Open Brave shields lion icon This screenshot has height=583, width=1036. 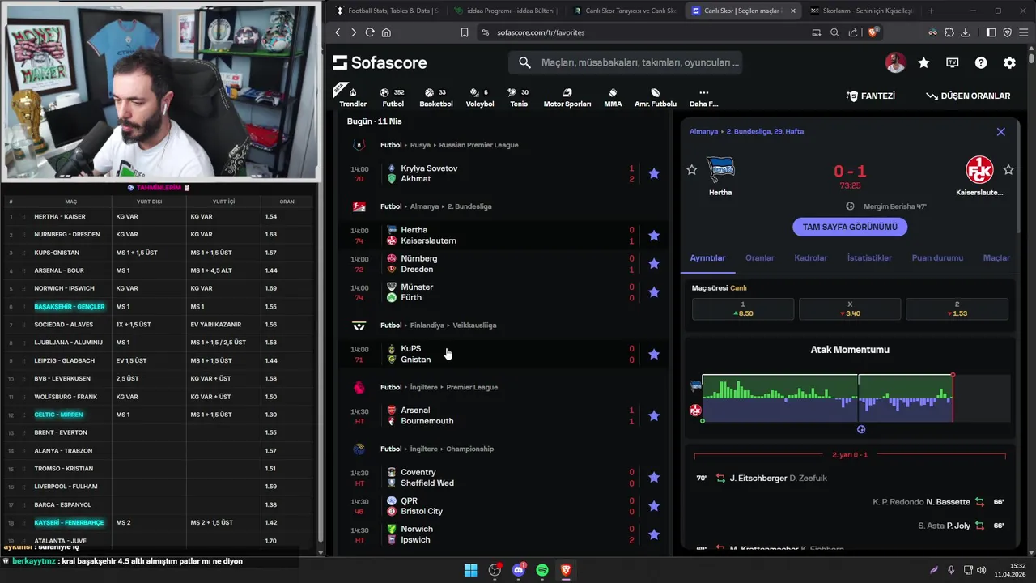(873, 32)
